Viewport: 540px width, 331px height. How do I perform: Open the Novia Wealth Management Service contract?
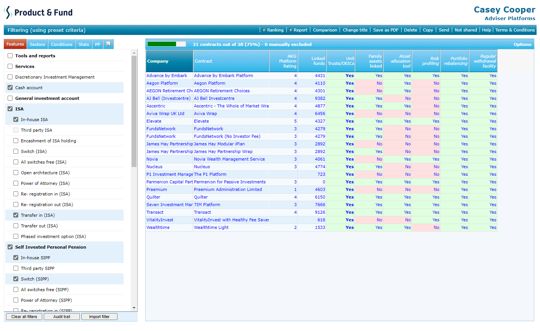coord(229,159)
